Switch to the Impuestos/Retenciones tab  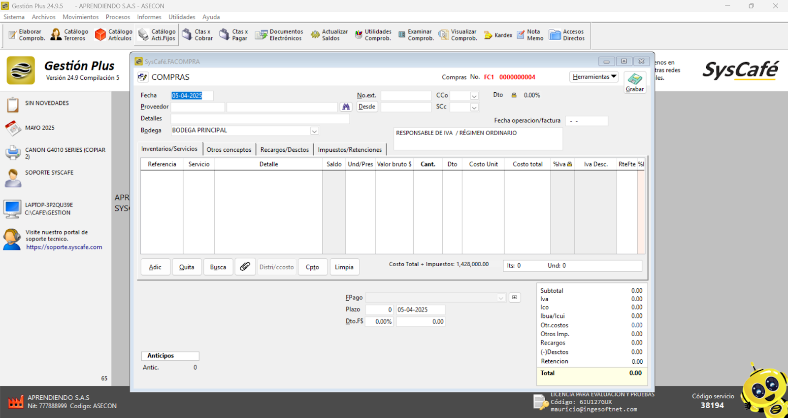[x=350, y=150]
